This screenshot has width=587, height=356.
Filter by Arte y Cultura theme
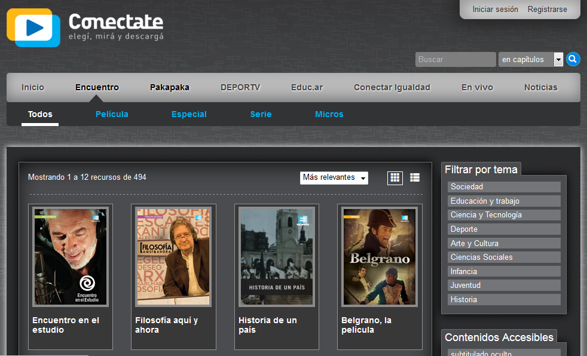[504, 243]
